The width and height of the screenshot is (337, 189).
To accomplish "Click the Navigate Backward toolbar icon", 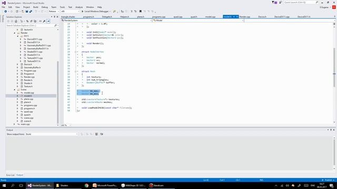I will tap(6, 12).
